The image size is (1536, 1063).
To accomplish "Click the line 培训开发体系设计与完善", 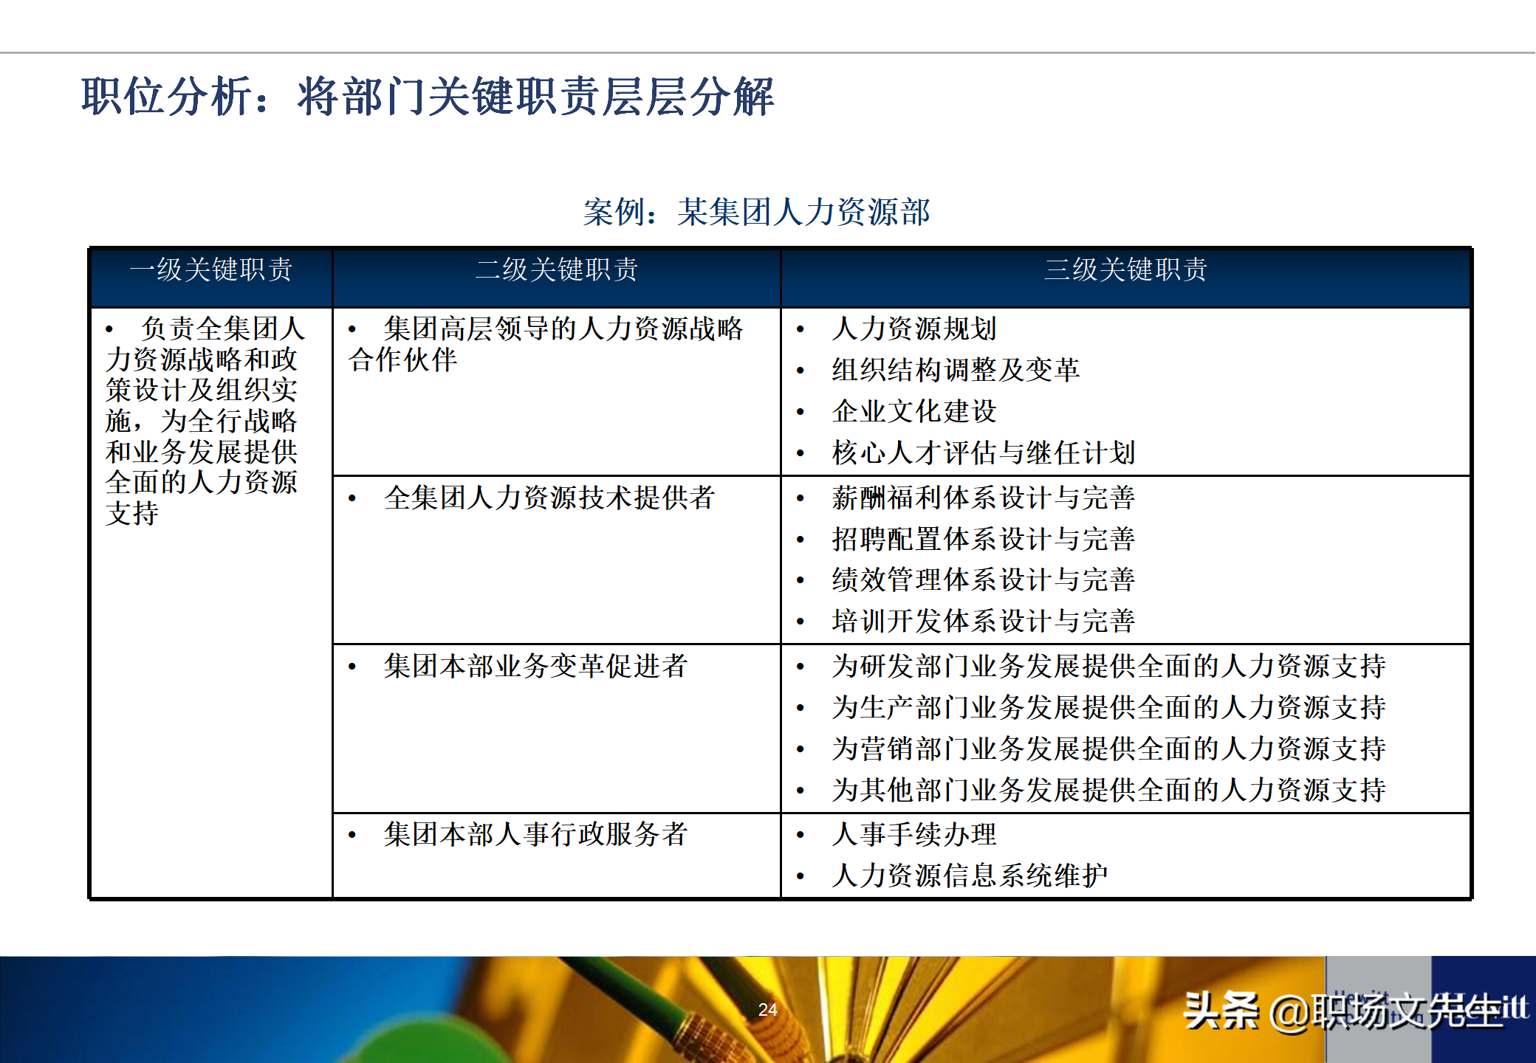I will [984, 621].
